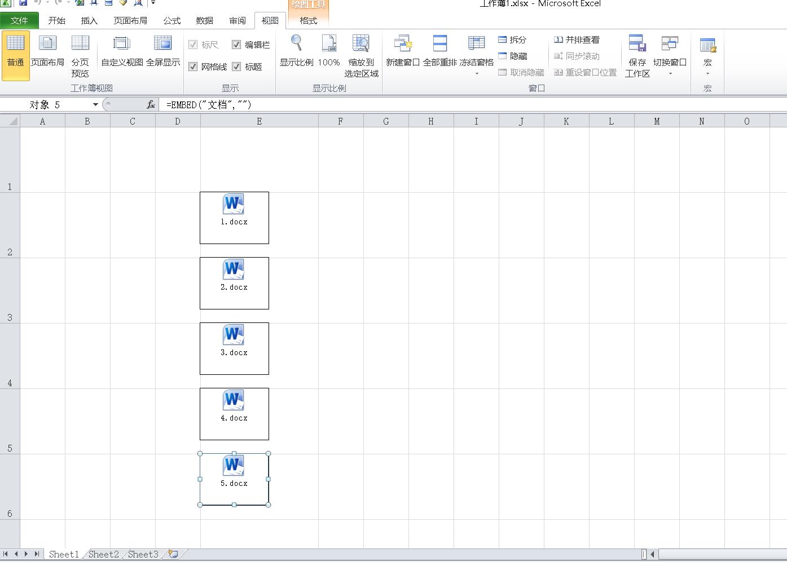Click Zoom to Selection (缩放到选定区域)
This screenshot has height=562, width=787.
361,44
